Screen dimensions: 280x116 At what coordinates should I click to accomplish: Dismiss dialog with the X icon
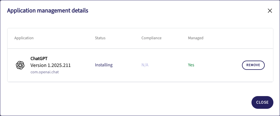coord(270,11)
